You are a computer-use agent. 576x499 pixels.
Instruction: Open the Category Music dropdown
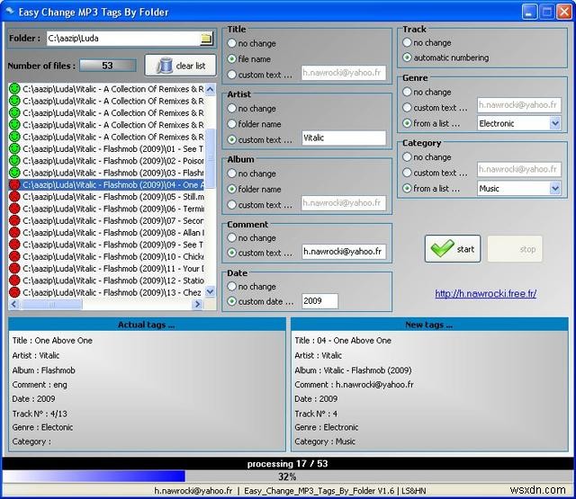point(555,189)
